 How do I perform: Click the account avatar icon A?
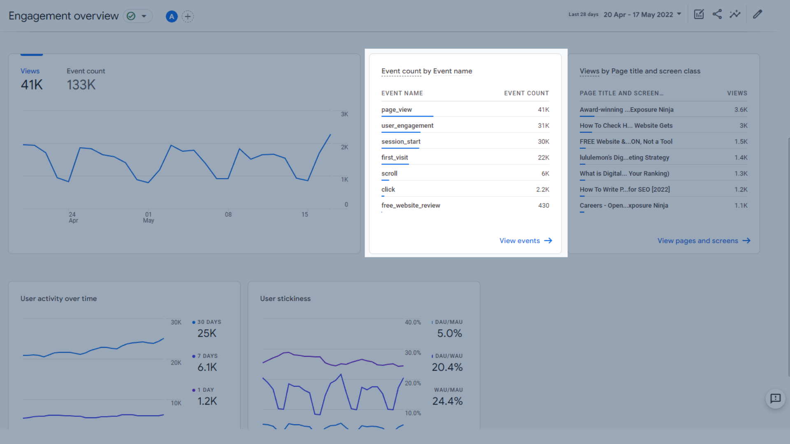[x=172, y=15]
